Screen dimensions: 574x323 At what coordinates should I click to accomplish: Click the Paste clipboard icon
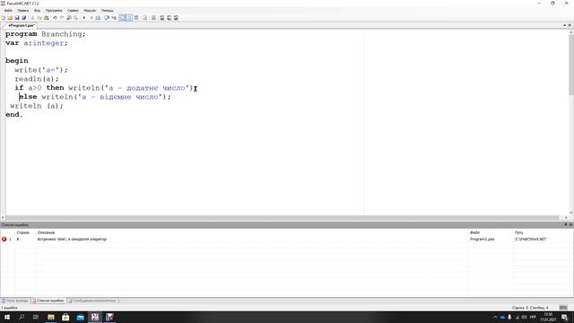click(47, 18)
